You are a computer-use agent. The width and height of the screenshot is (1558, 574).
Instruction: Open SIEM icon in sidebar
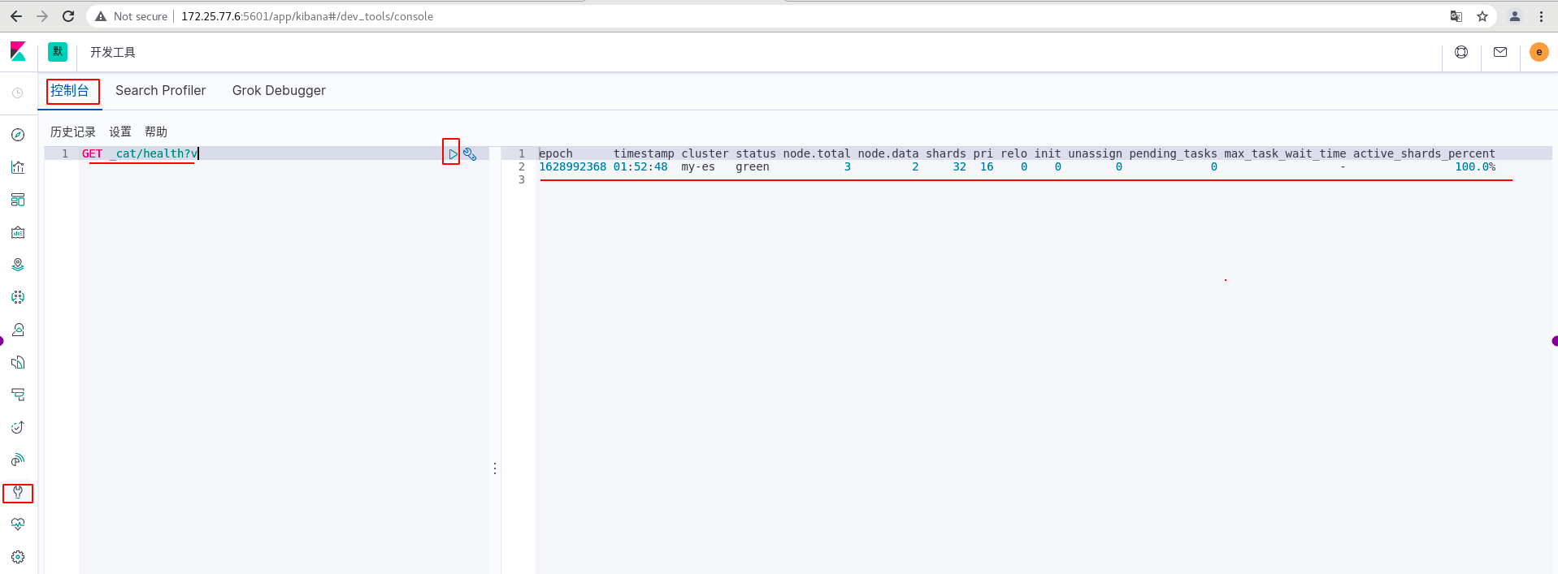click(x=18, y=460)
